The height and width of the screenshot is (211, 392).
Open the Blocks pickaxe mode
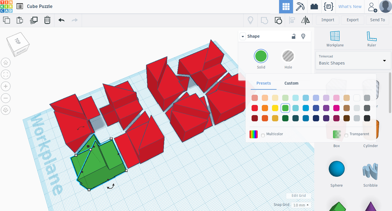(300, 6)
